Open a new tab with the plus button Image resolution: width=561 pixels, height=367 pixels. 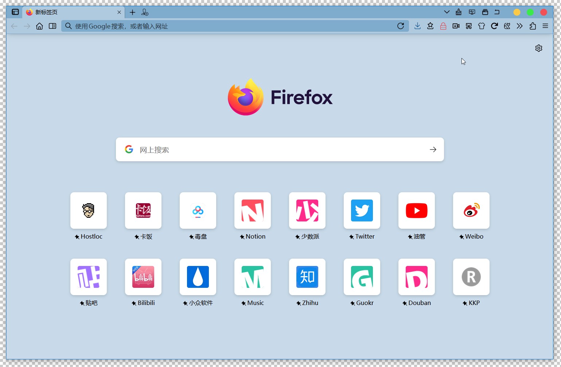[132, 12]
